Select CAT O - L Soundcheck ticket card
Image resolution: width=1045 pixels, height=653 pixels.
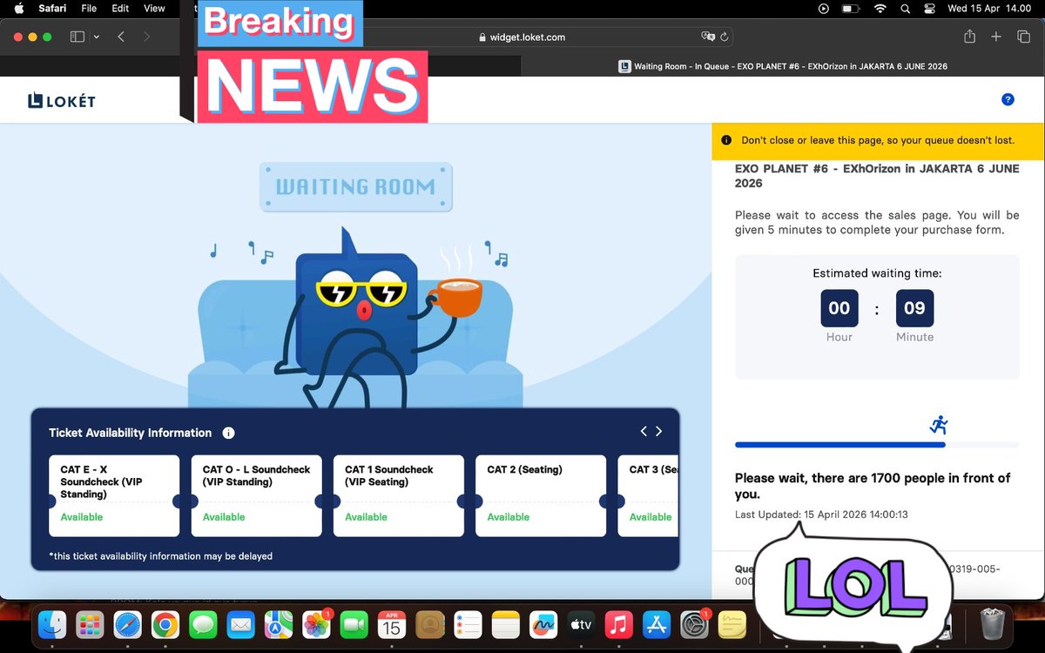257,495
